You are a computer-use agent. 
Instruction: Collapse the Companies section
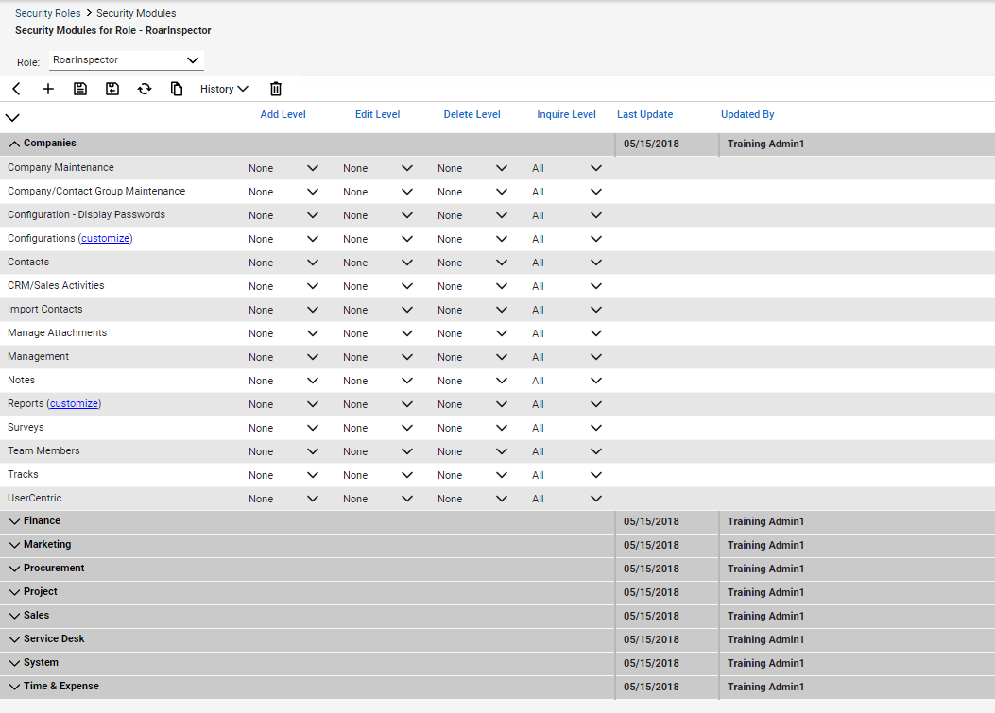point(13,144)
